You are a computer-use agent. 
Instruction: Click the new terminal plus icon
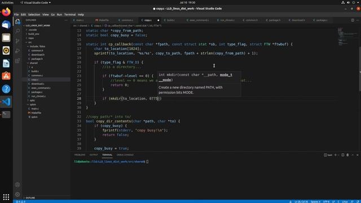[335, 155]
